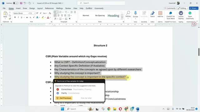The height and width of the screenshot is (112, 200).
Task: Apply the Heading style
Action: click(113, 16)
